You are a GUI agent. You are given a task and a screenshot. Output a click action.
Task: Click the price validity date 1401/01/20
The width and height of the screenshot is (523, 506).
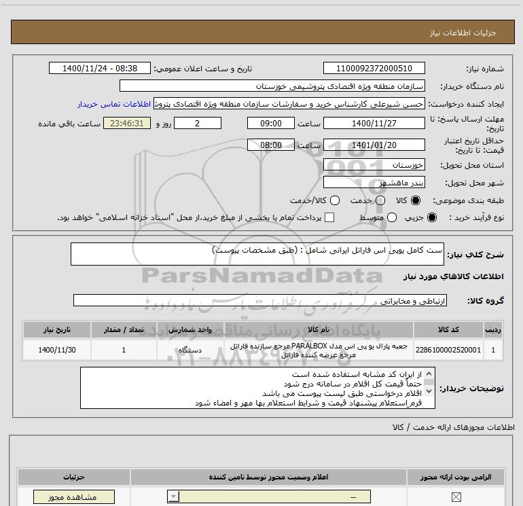pos(374,145)
